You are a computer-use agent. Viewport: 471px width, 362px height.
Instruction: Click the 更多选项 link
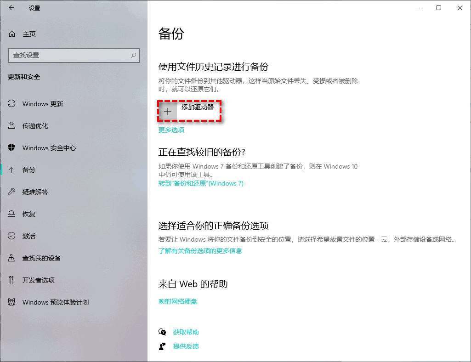(x=171, y=130)
